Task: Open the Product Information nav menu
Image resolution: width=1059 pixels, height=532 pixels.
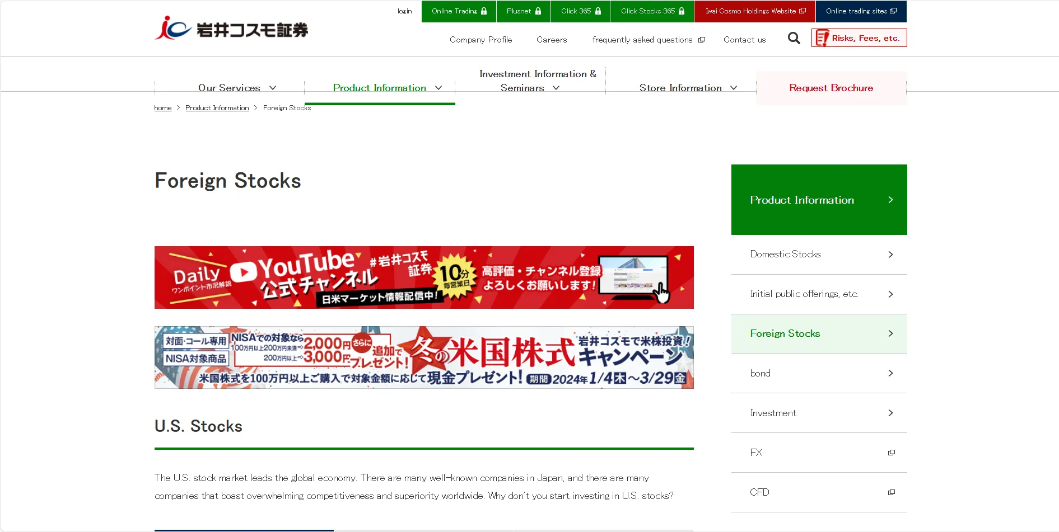Action: click(380, 88)
